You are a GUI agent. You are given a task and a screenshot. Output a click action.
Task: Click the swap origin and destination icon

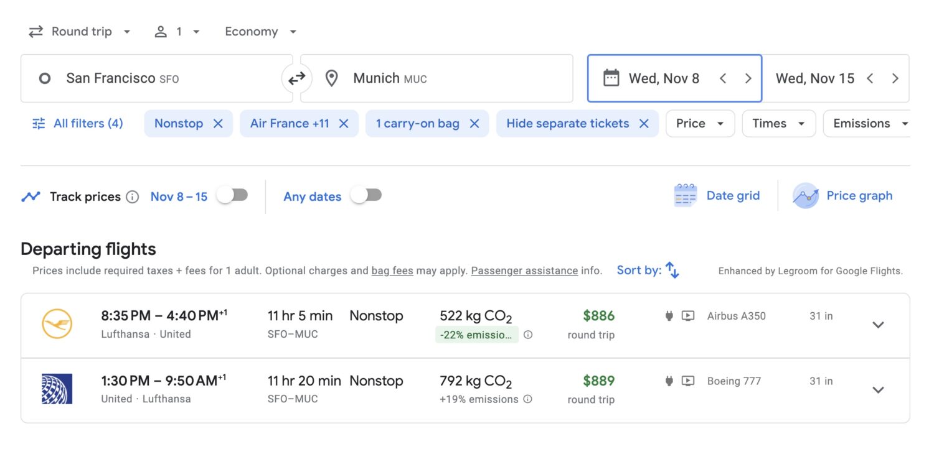pyautogui.click(x=297, y=78)
